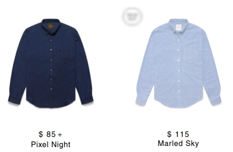Click the right cuff of the navy shirt
The image size is (233, 152).
click(x=87, y=100)
